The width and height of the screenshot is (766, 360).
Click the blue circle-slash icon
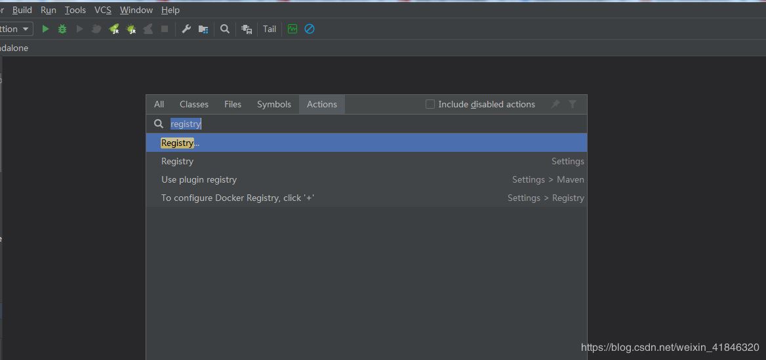310,29
